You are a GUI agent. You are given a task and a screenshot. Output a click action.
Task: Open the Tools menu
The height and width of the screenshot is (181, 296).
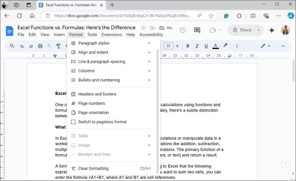pos(92,35)
